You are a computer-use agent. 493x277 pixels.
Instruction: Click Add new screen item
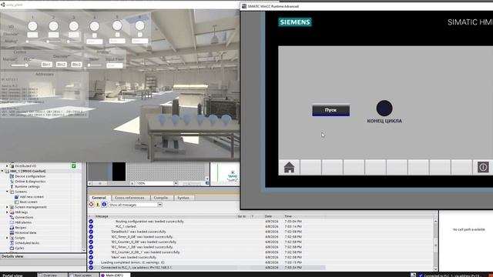point(32,197)
